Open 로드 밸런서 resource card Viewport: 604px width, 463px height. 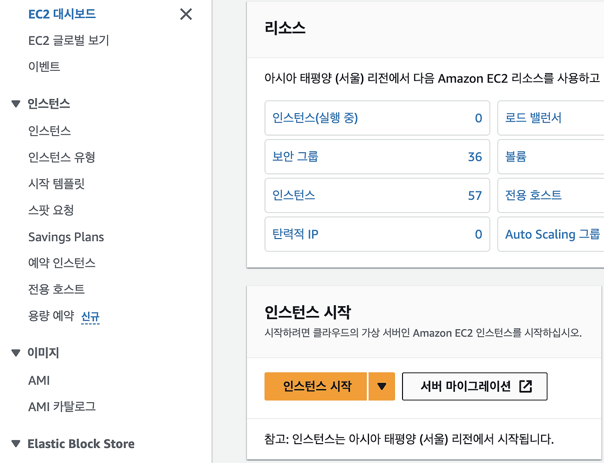point(551,118)
